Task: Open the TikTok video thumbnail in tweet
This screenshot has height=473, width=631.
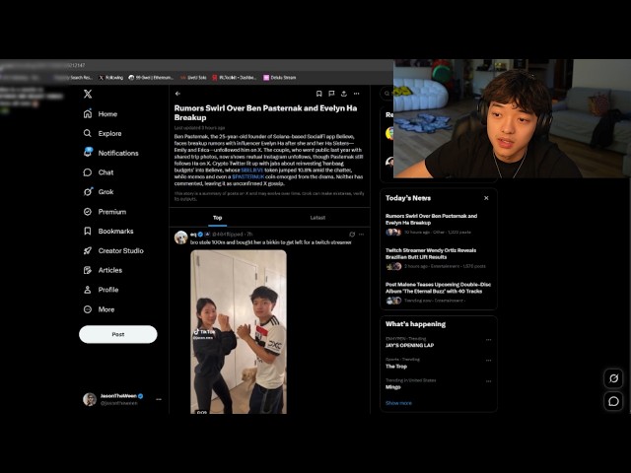Action: pyautogui.click(x=239, y=332)
